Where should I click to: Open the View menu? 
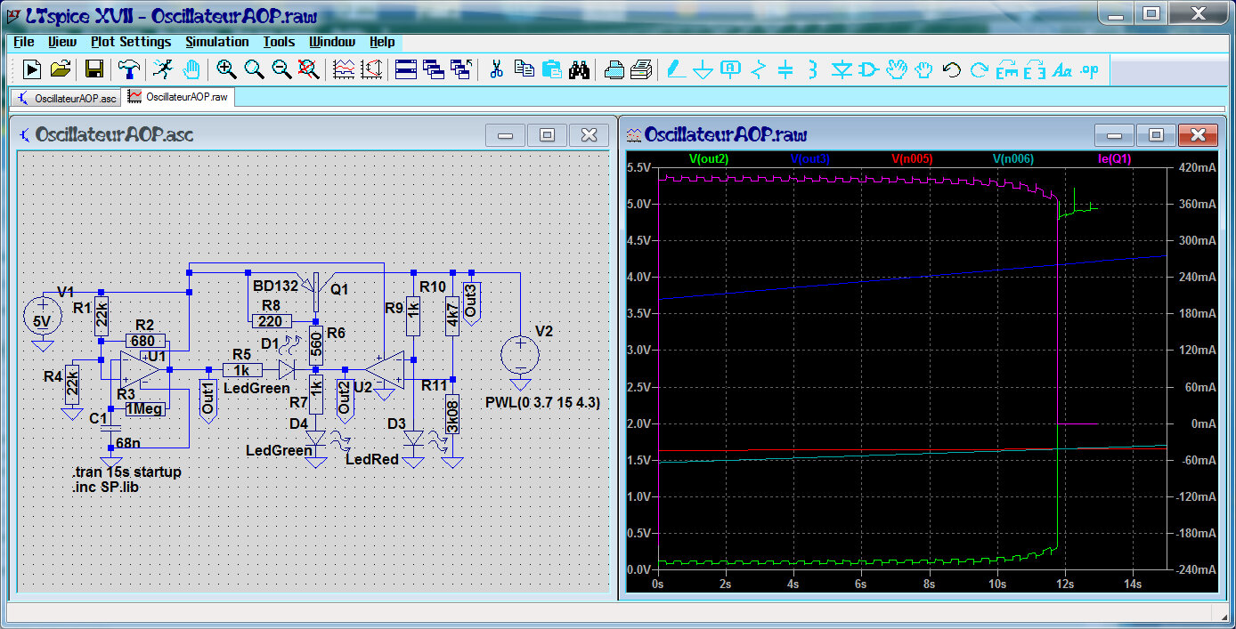pyautogui.click(x=62, y=42)
